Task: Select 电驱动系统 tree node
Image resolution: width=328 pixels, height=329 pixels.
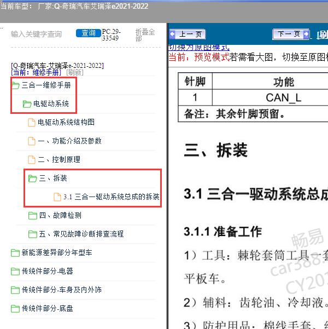Action: tap(51, 103)
